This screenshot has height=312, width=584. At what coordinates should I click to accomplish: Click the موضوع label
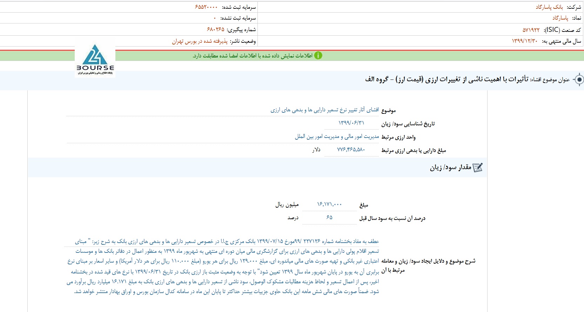(x=388, y=110)
